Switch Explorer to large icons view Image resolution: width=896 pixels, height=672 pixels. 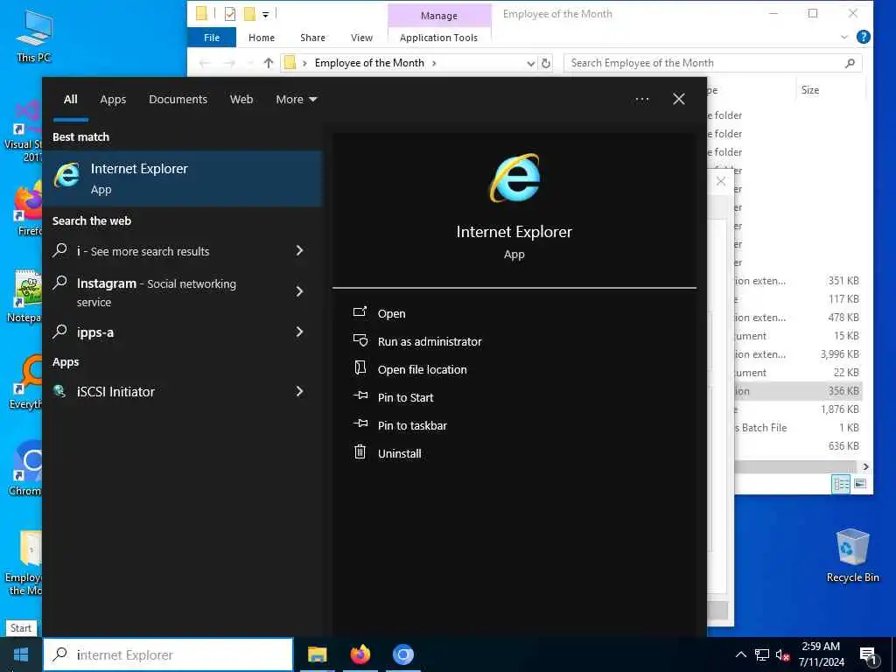click(860, 483)
